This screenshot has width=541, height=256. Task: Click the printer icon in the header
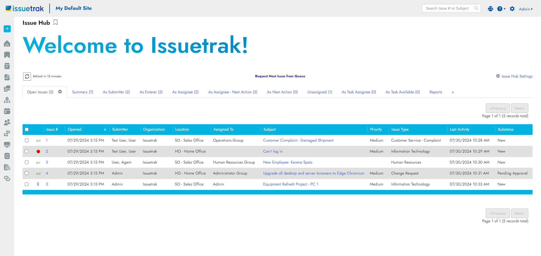(x=491, y=9)
